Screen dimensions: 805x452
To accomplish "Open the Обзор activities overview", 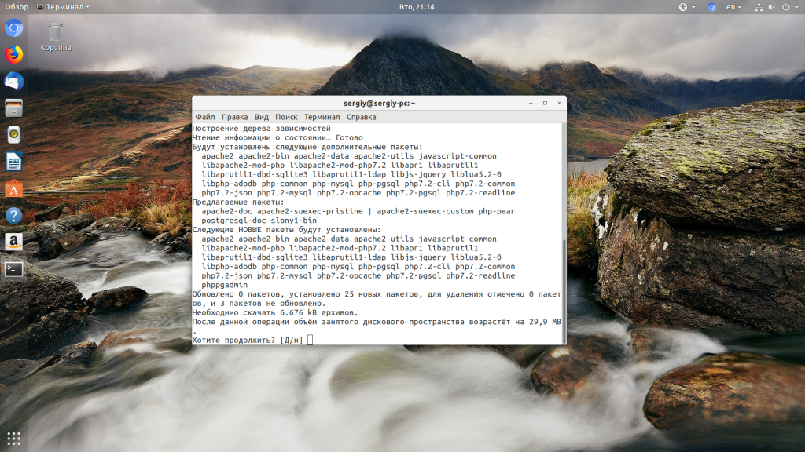I will click(17, 7).
